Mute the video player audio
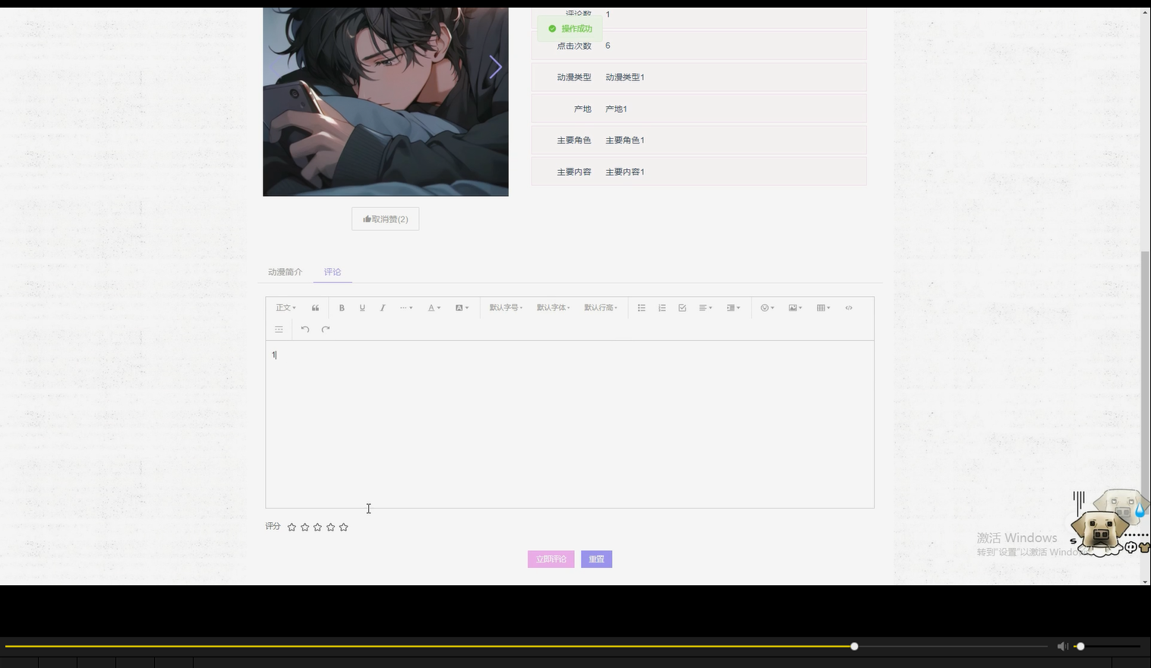1151x668 pixels. tap(1062, 646)
